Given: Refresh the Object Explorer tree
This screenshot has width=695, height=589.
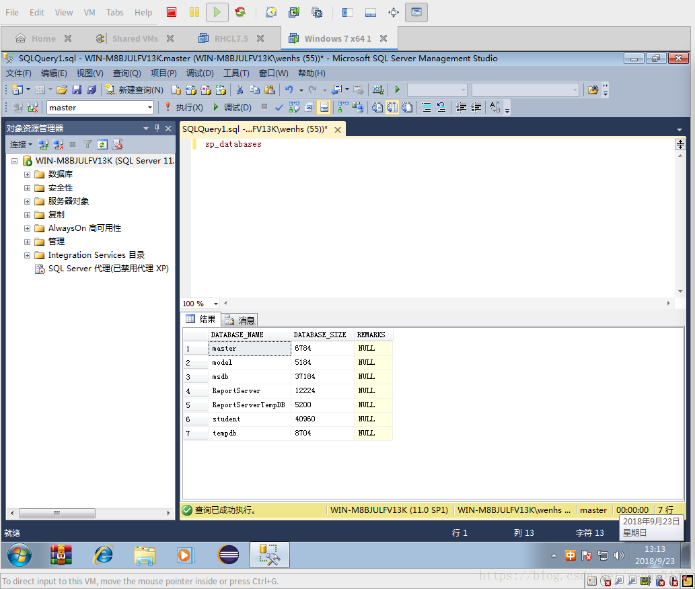Looking at the screenshot, I should pyautogui.click(x=102, y=145).
